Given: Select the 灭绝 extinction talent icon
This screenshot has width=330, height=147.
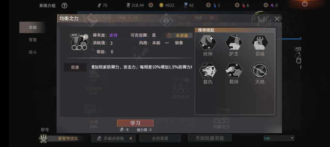Looking at the screenshot, I should [260, 70].
